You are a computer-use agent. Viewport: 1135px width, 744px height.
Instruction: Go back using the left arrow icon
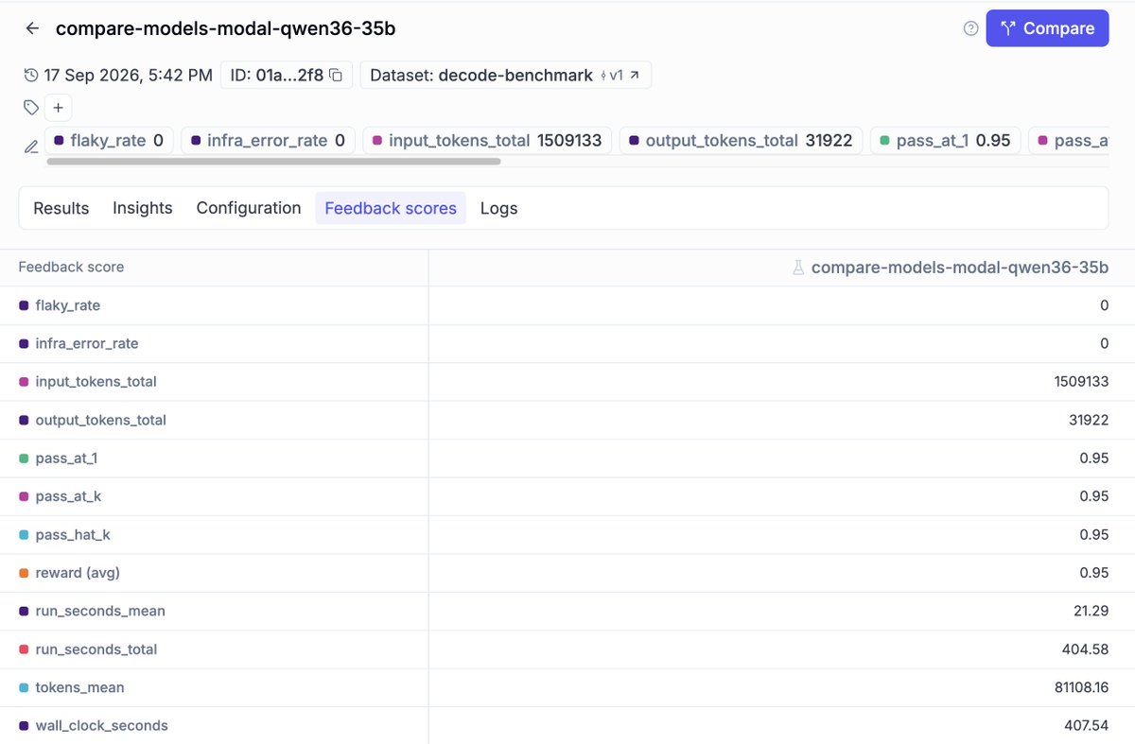point(32,28)
